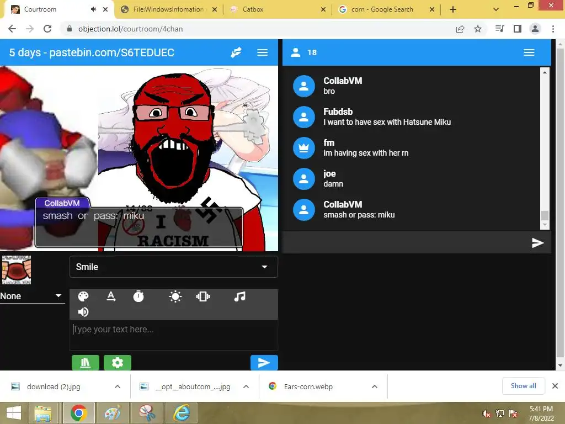Open the Windows Start menu

14,413
